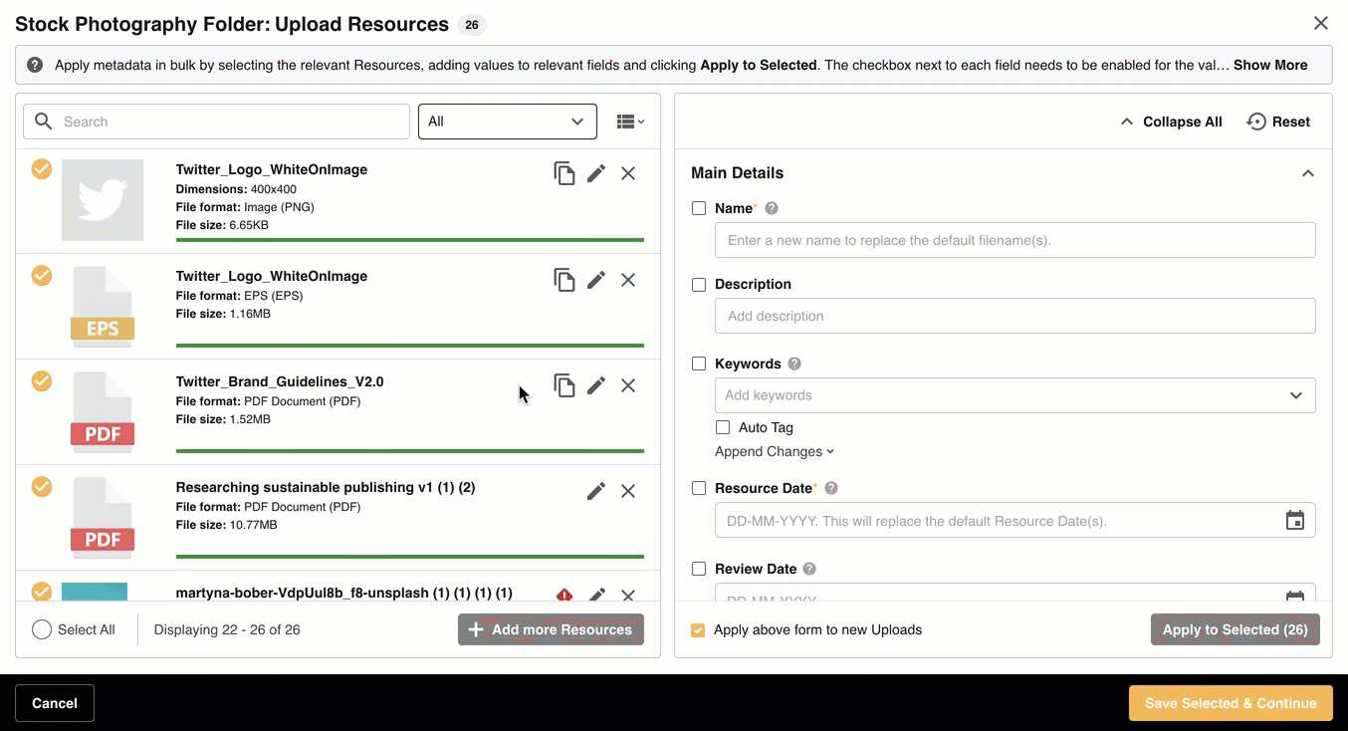Click the Keywords help question mark
1348x731 pixels.
click(x=794, y=364)
